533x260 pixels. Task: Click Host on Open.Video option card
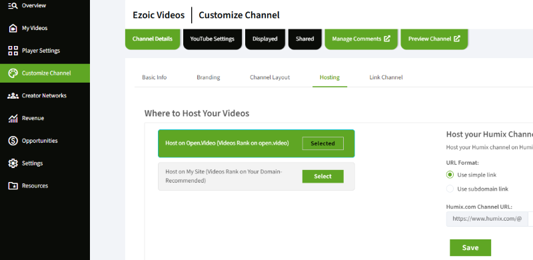point(257,143)
